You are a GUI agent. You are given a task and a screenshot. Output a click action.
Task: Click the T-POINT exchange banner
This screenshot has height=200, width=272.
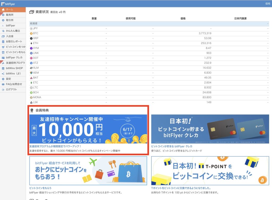point(210,171)
